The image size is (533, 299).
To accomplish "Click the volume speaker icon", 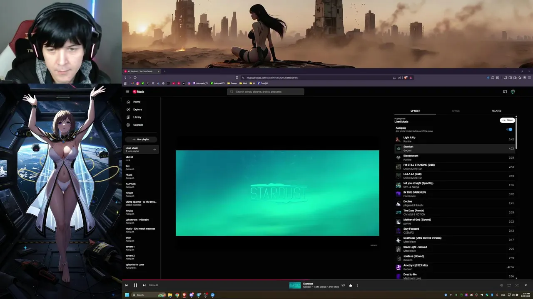I will (x=501, y=285).
